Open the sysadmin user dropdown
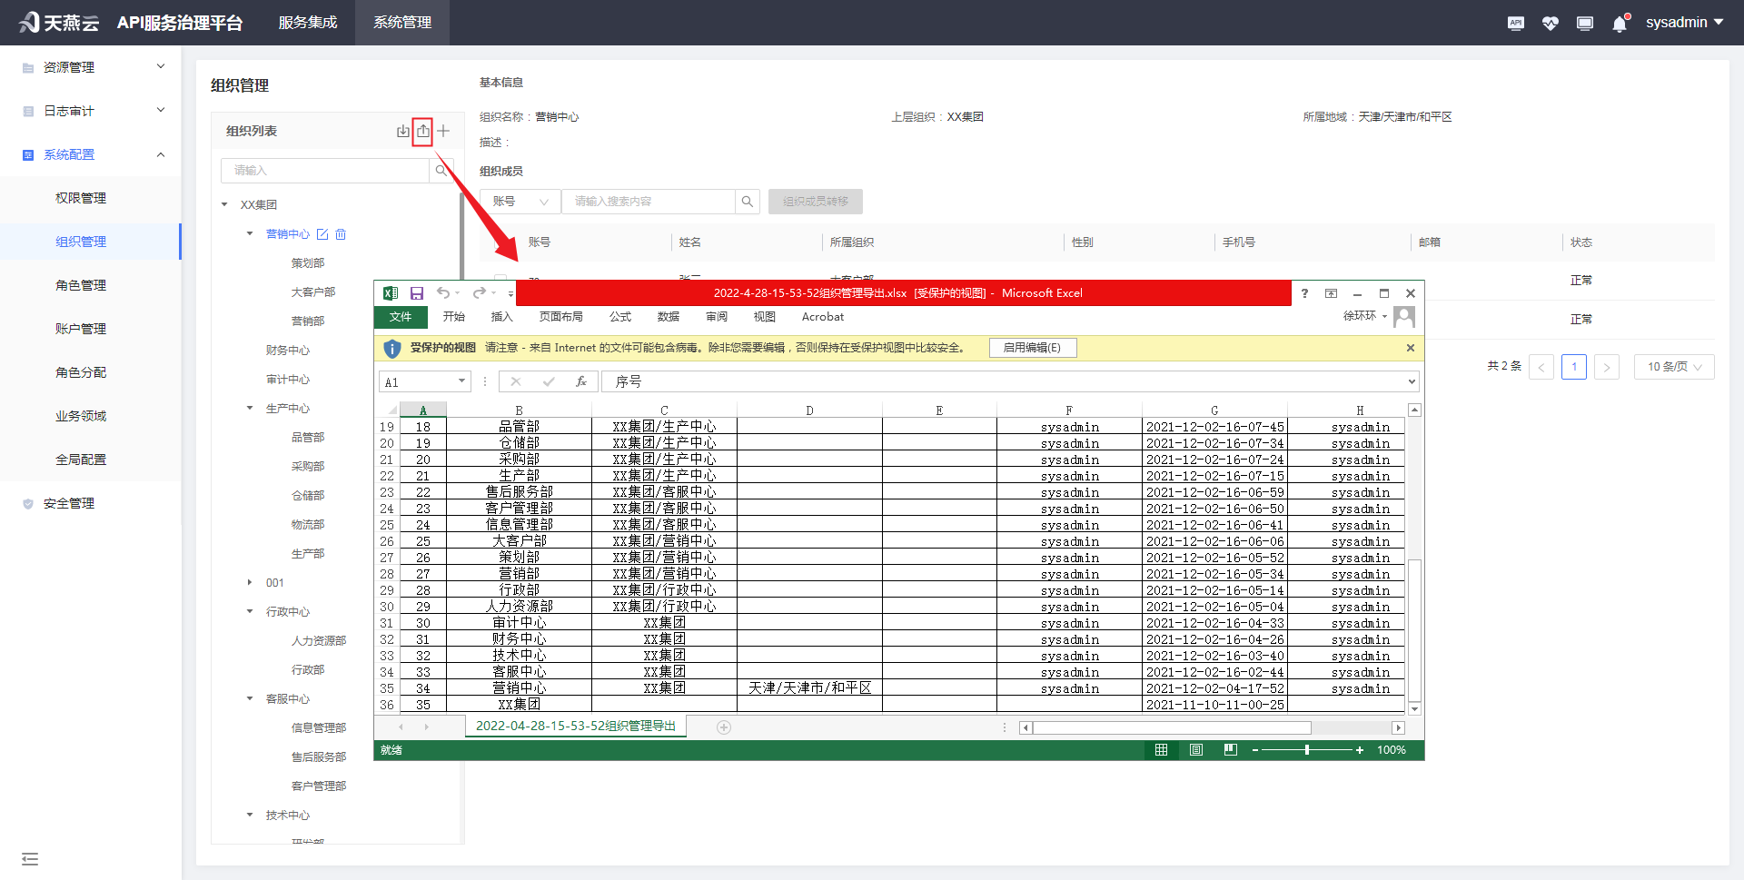The height and width of the screenshot is (880, 1744). [x=1683, y=23]
